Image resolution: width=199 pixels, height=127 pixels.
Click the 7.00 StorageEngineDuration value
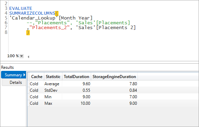[133, 97]
